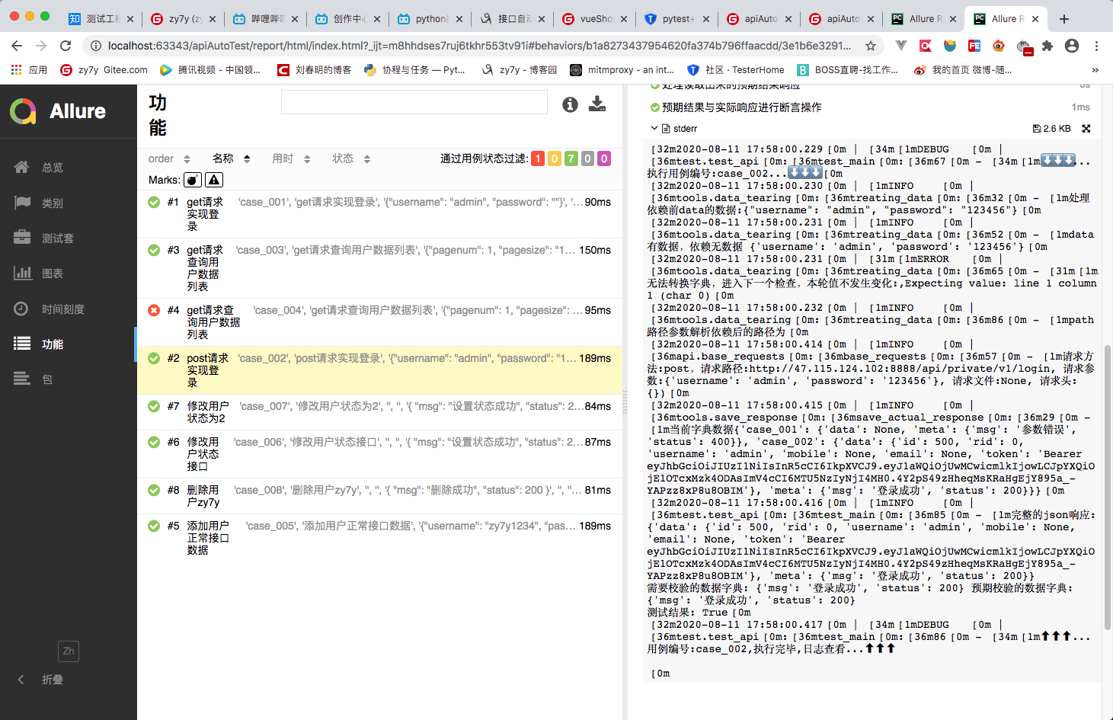Toggle unknown status filter in purple

[604, 158]
